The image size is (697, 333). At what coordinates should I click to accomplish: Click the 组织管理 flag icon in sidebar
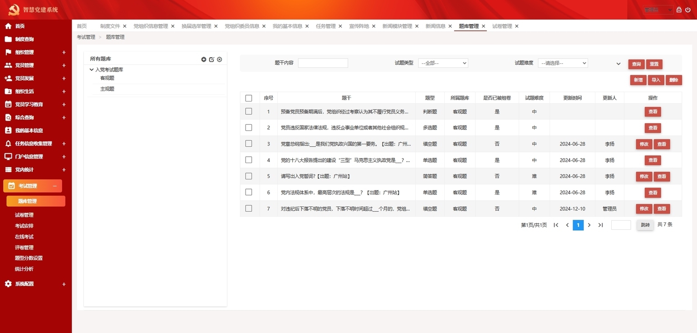pyautogui.click(x=8, y=52)
